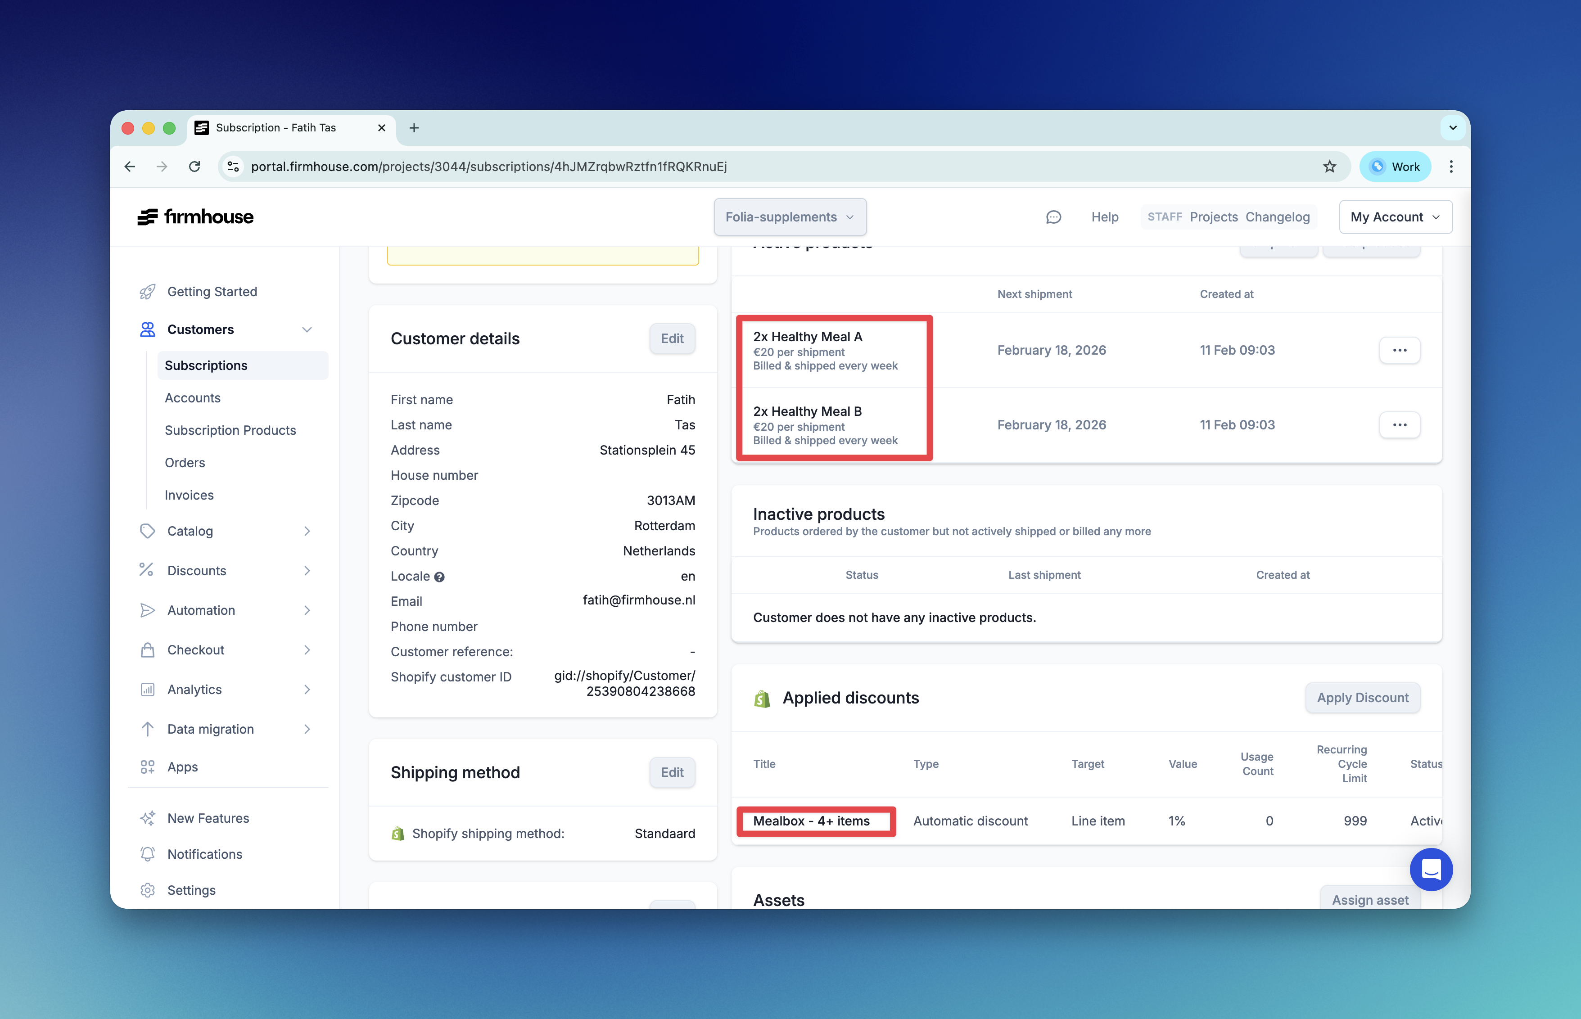1581x1019 pixels.
Task: Select Subscription Products in the sidebar
Action: click(230, 430)
